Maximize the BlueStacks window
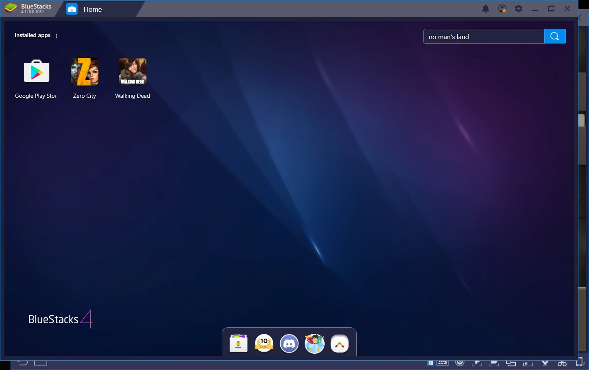 click(x=551, y=9)
